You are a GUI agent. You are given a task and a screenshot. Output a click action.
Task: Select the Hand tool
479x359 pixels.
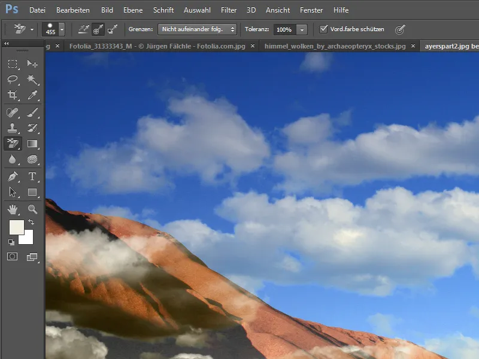(13, 209)
